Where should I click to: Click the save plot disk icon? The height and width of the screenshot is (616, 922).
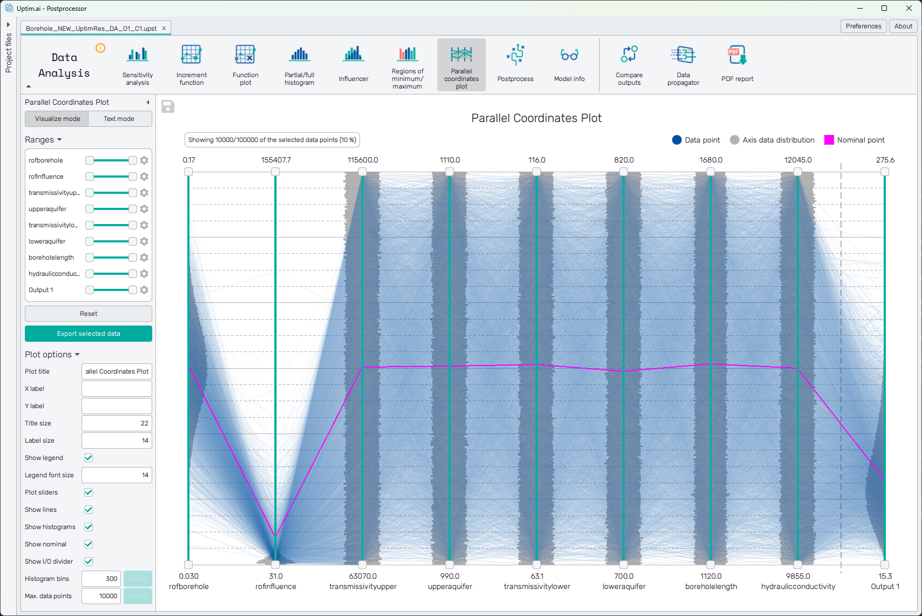(168, 107)
